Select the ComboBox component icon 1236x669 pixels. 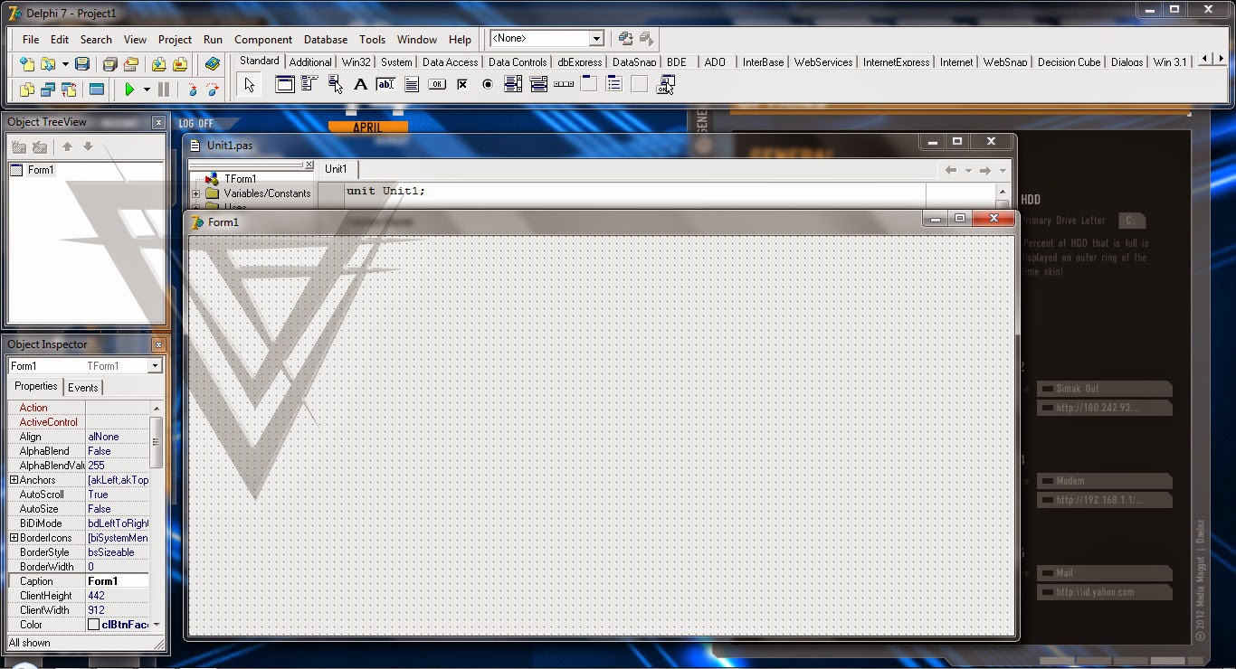pyautogui.click(x=538, y=85)
